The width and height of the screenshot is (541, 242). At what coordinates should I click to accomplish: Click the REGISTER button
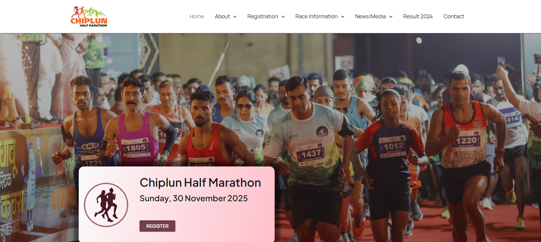click(157, 226)
